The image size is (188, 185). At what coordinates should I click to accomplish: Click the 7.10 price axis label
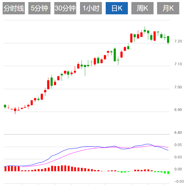pos(178,64)
